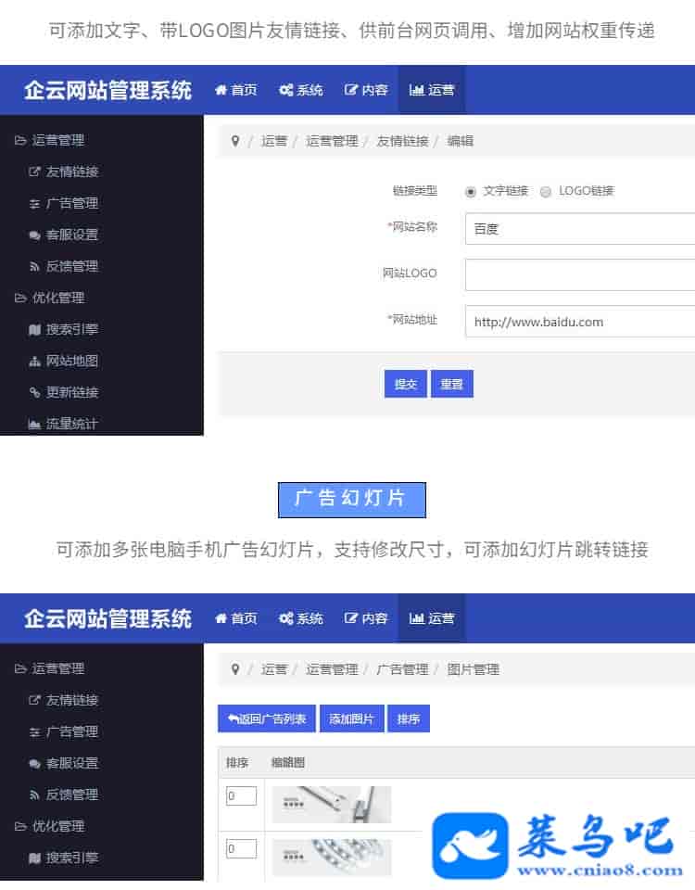The image size is (695, 890).
Task: Go to 首页 tab in friend-link edit screen
Action: 236,90
